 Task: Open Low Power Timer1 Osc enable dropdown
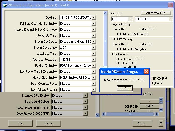pyautogui.click(x=94, y=71)
